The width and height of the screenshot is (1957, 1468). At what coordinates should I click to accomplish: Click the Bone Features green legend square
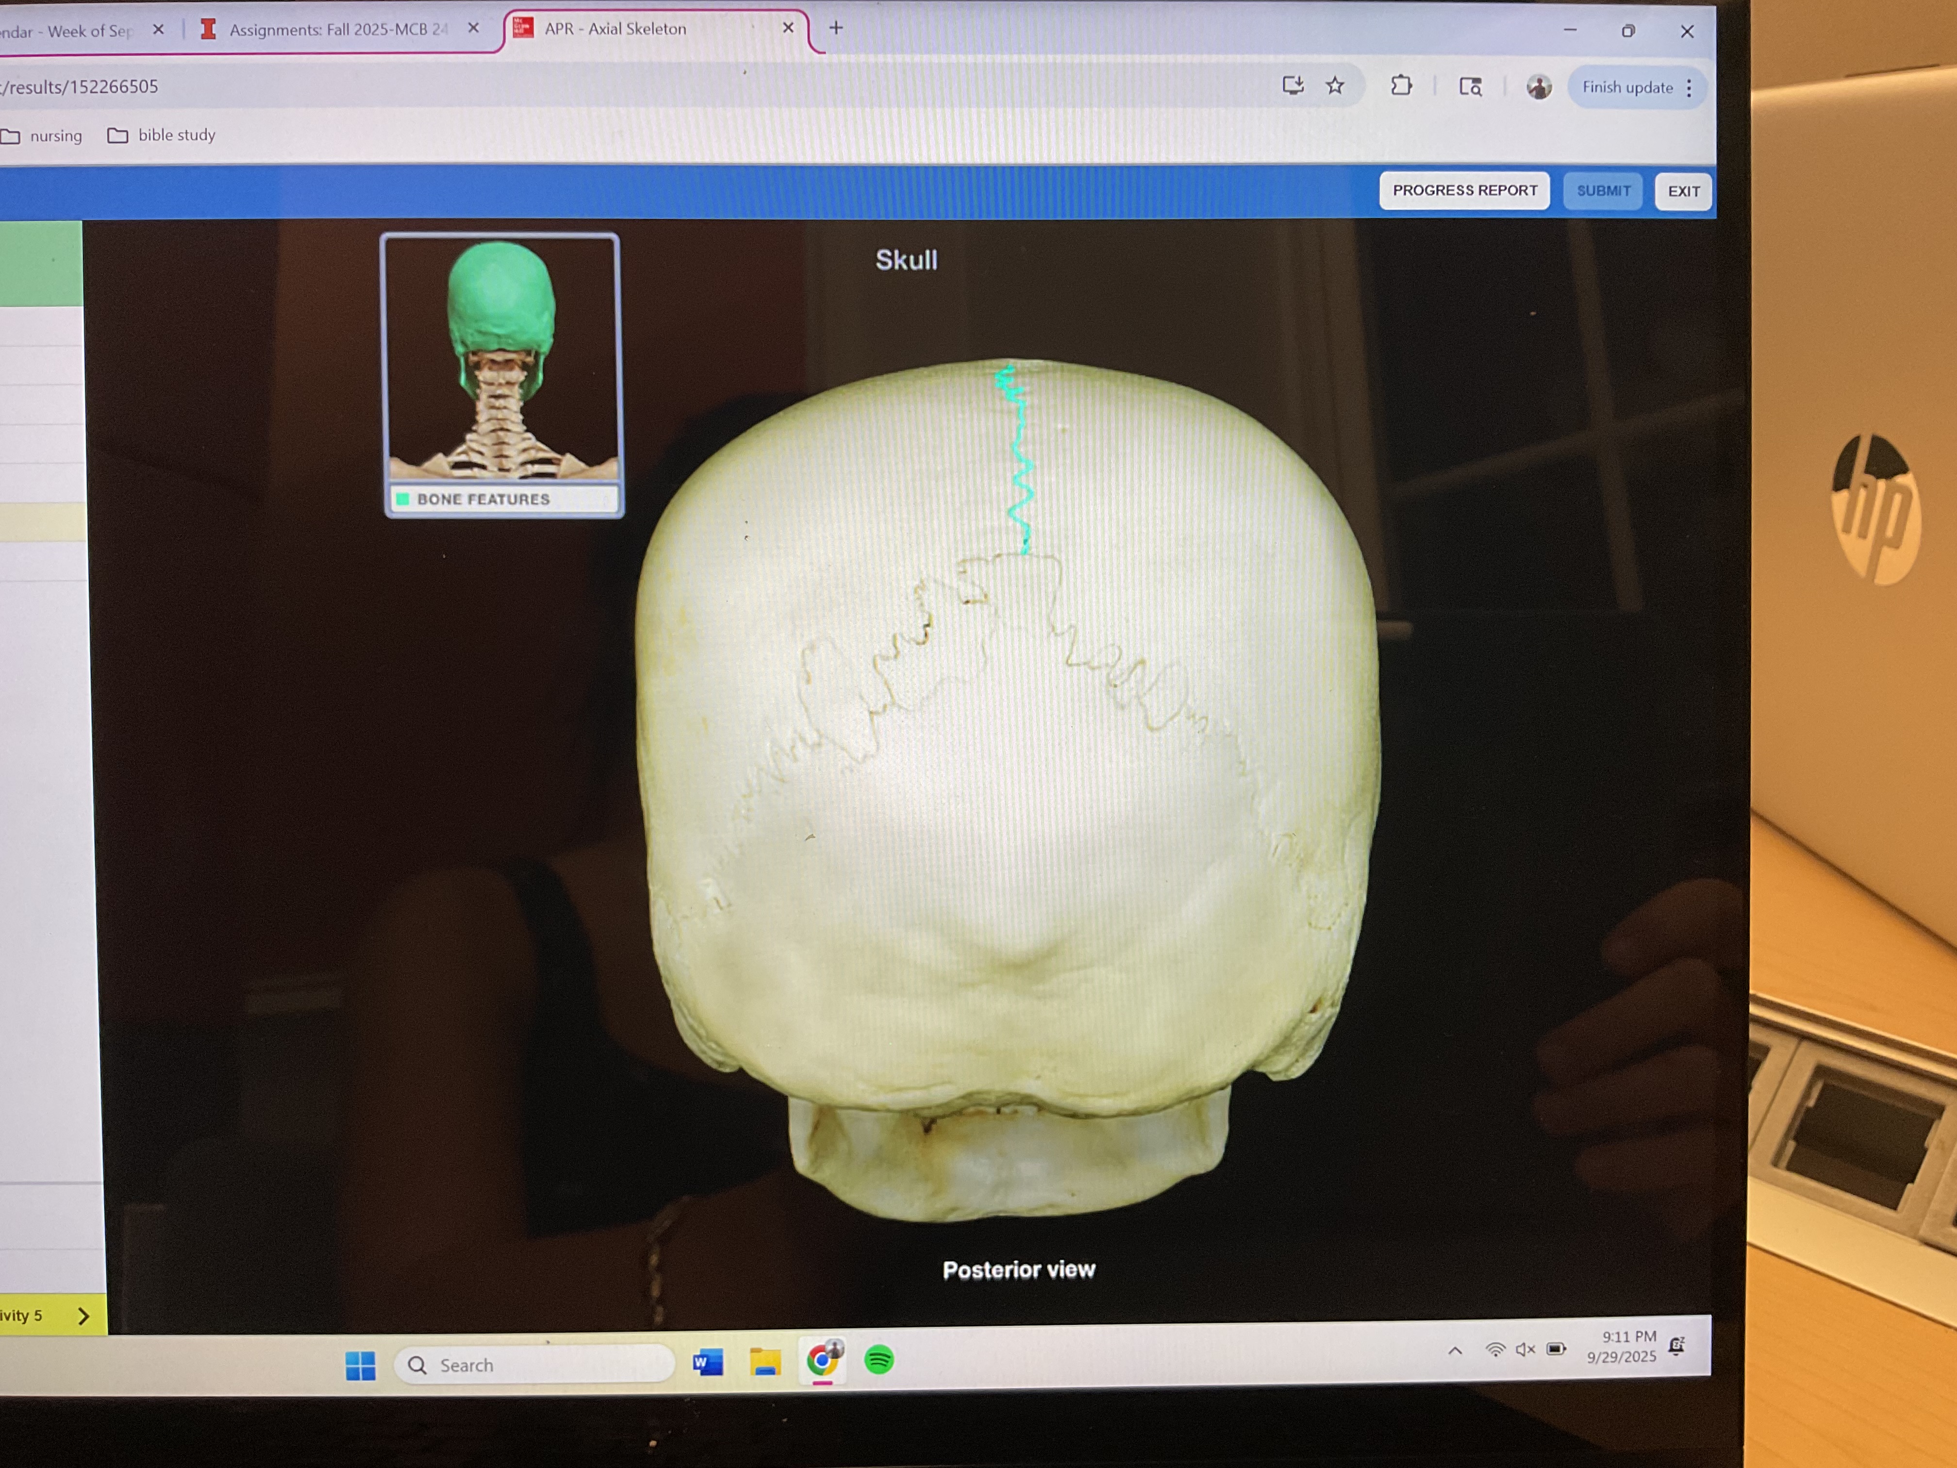(402, 499)
